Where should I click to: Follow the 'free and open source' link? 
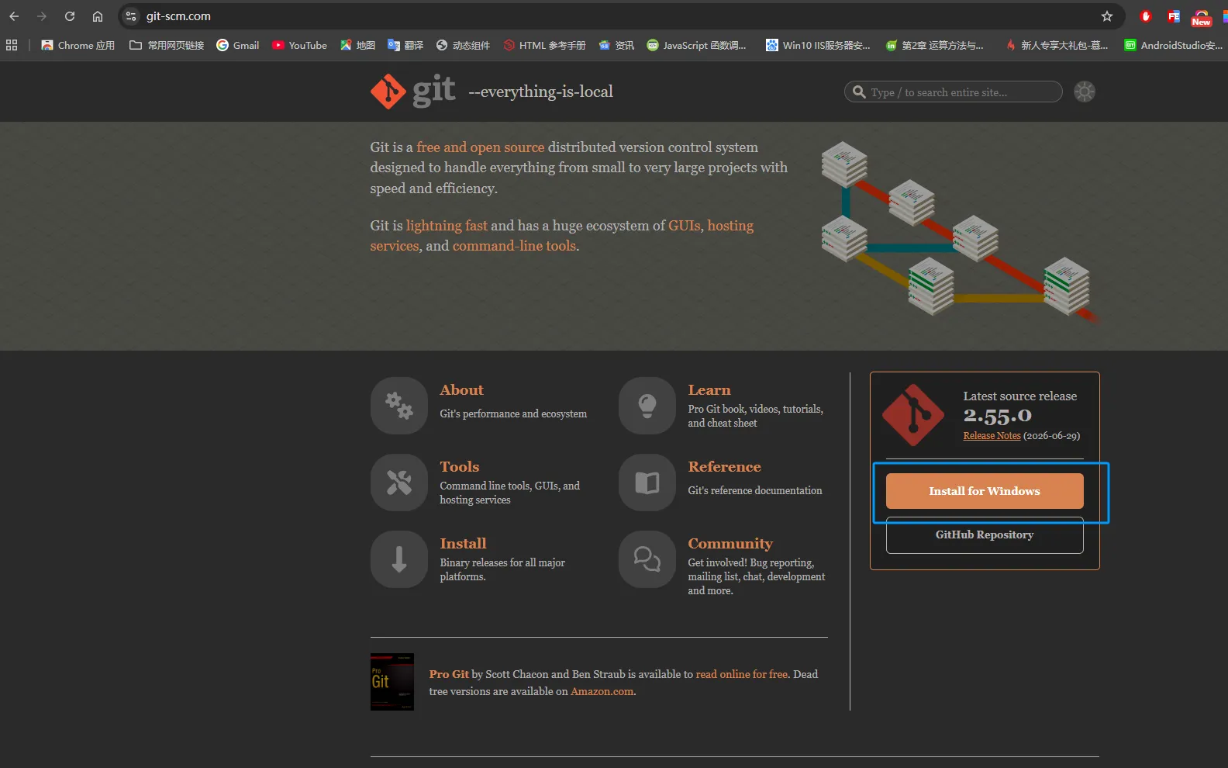click(x=481, y=147)
